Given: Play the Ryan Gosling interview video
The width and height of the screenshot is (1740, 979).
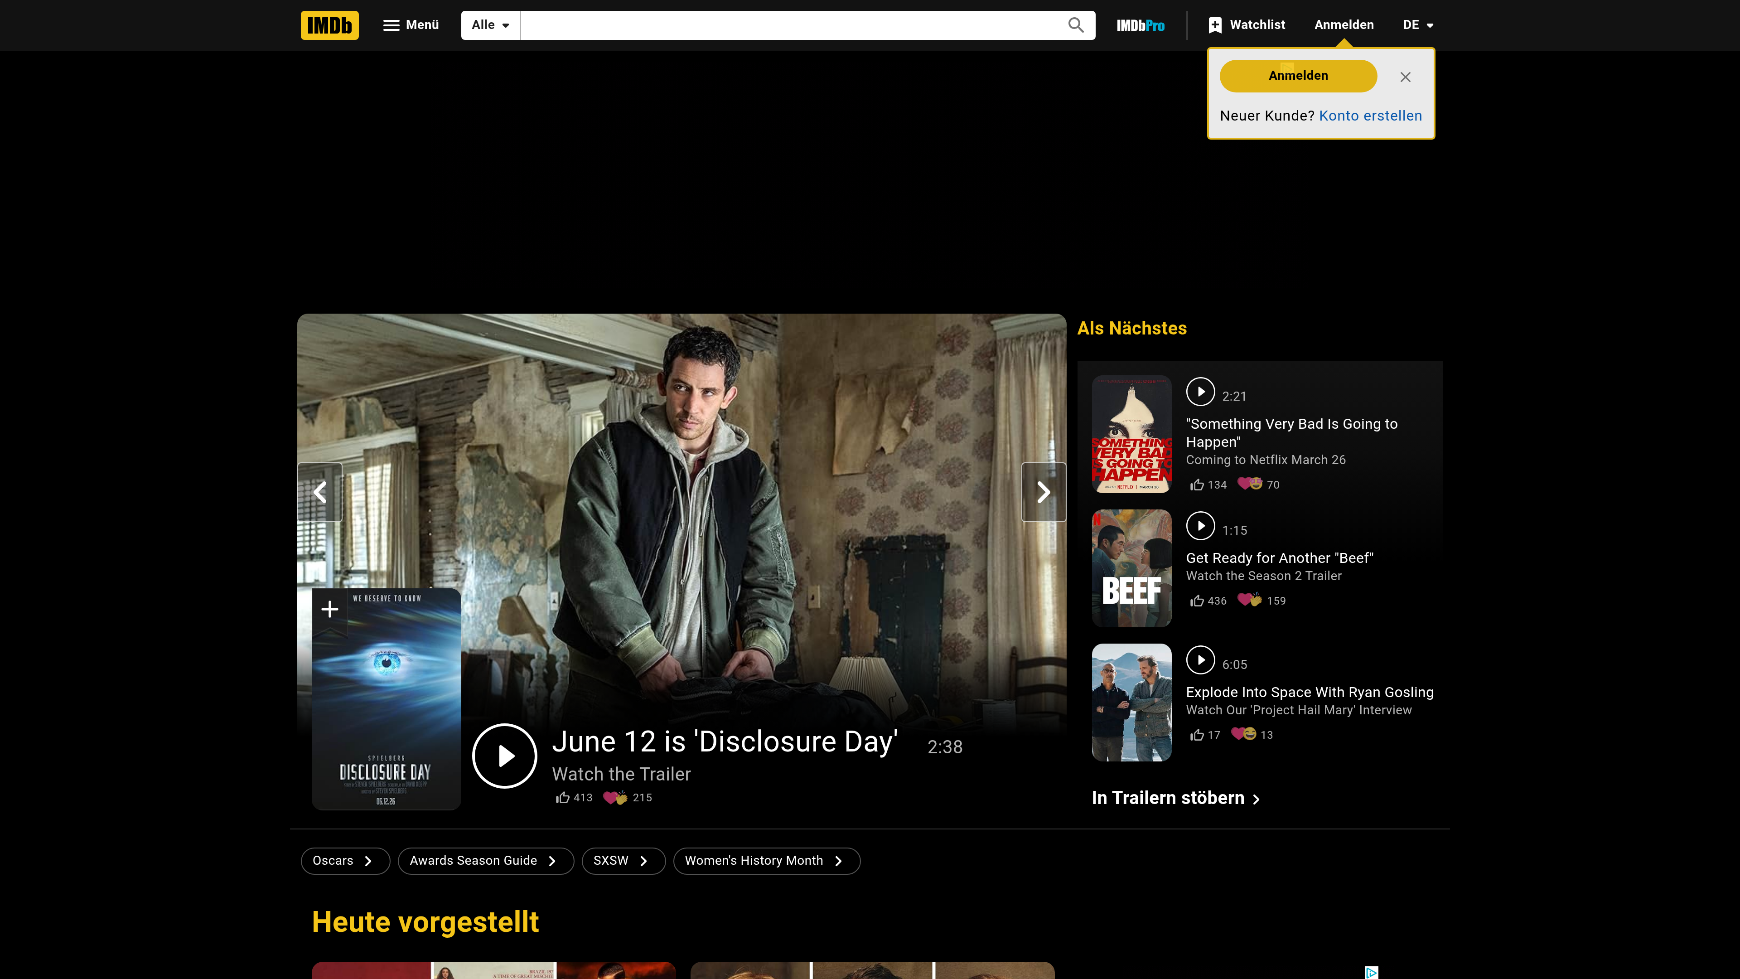Looking at the screenshot, I should [1201, 660].
